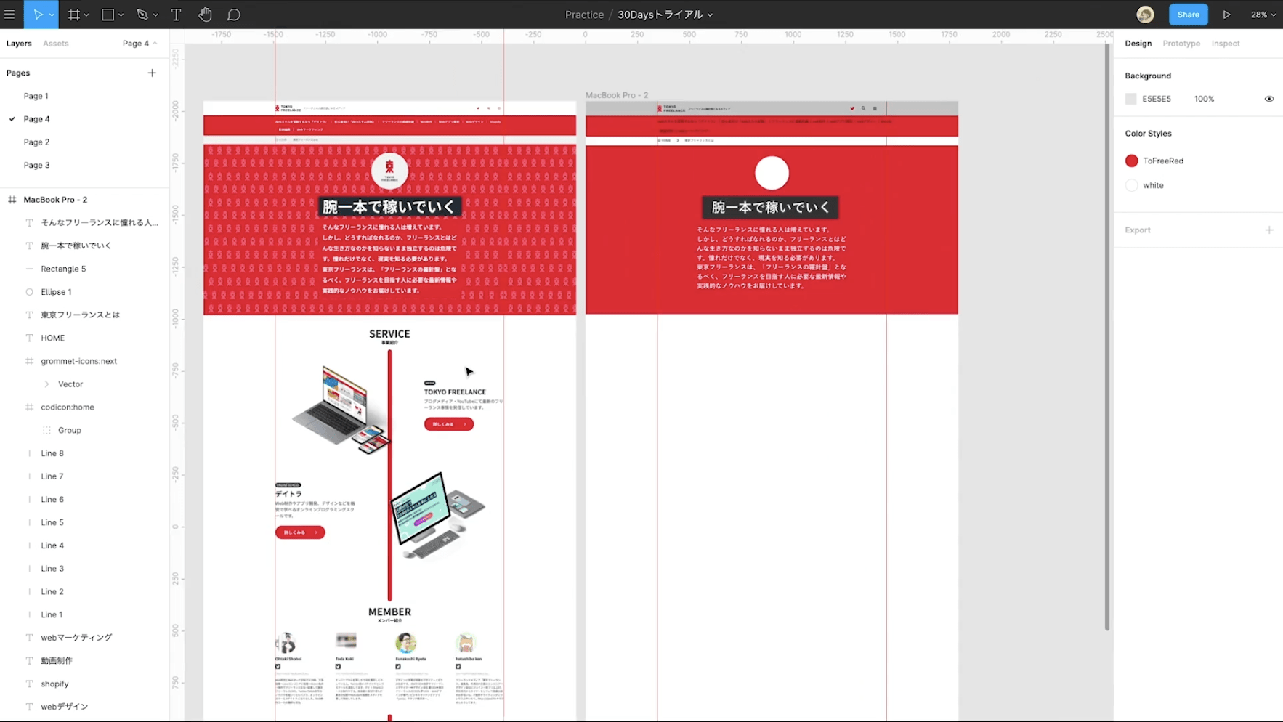Open the Figma main menu hamburger icon
Viewport: 1283px width, 722px height.
(9, 15)
